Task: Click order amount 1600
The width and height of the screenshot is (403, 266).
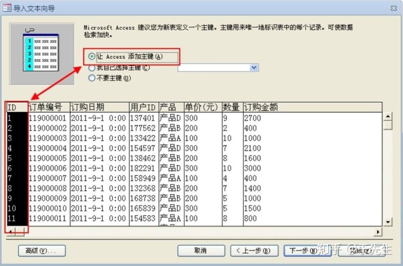Action: click(x=252, y=158)
